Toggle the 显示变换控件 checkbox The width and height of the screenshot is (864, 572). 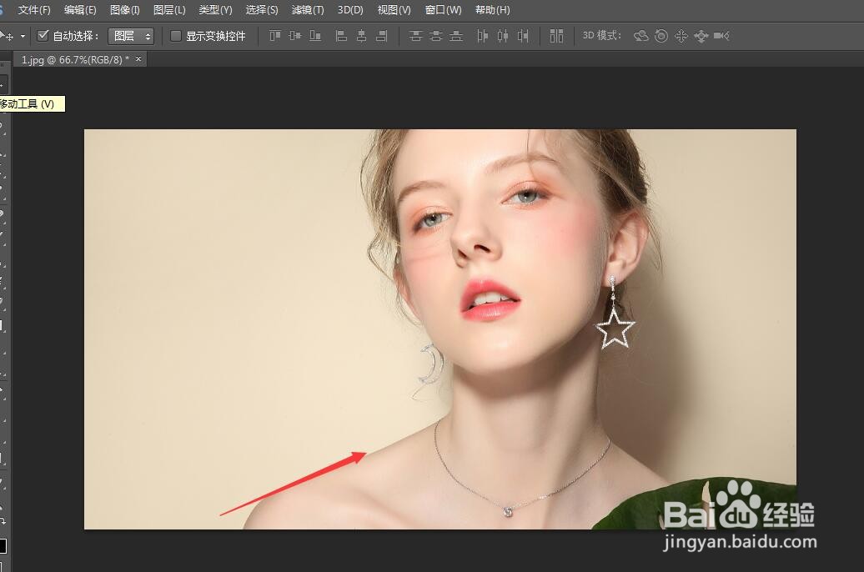(x=176, y=36)
